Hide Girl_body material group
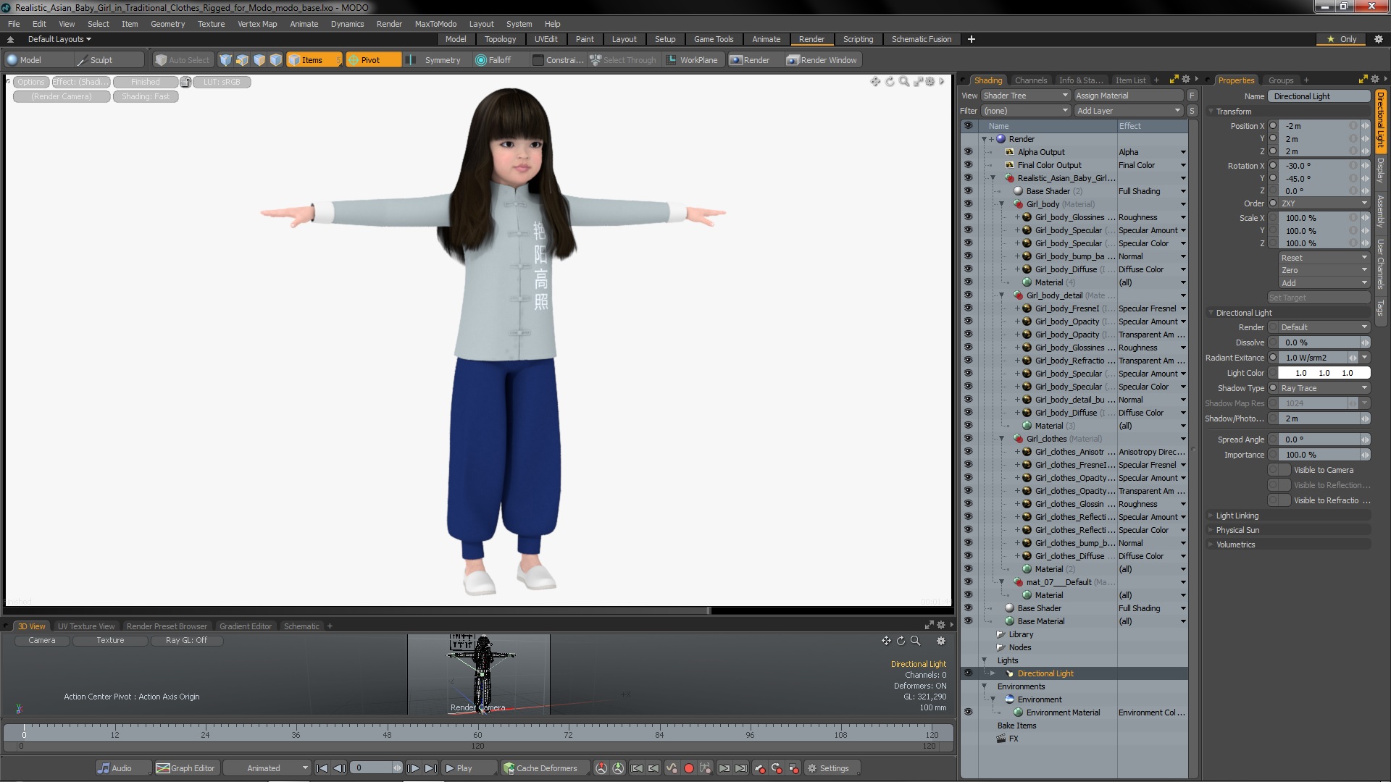This screenshot has width=1391, height=782. [x=968, y=204]
